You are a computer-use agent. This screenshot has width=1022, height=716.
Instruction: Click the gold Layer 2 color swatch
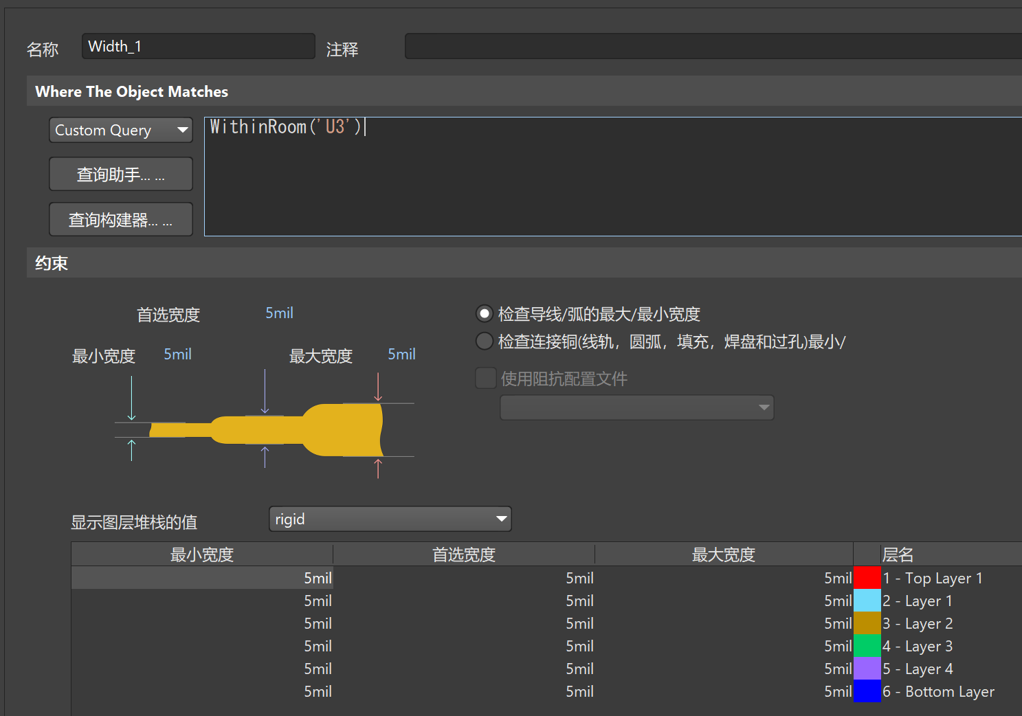coord(867,623)
